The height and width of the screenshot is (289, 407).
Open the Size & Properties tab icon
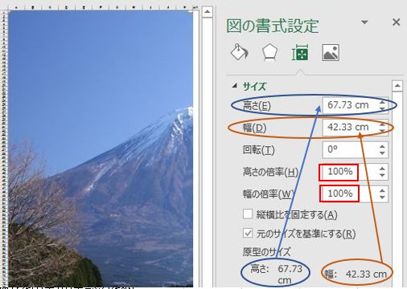click(300, 52)
